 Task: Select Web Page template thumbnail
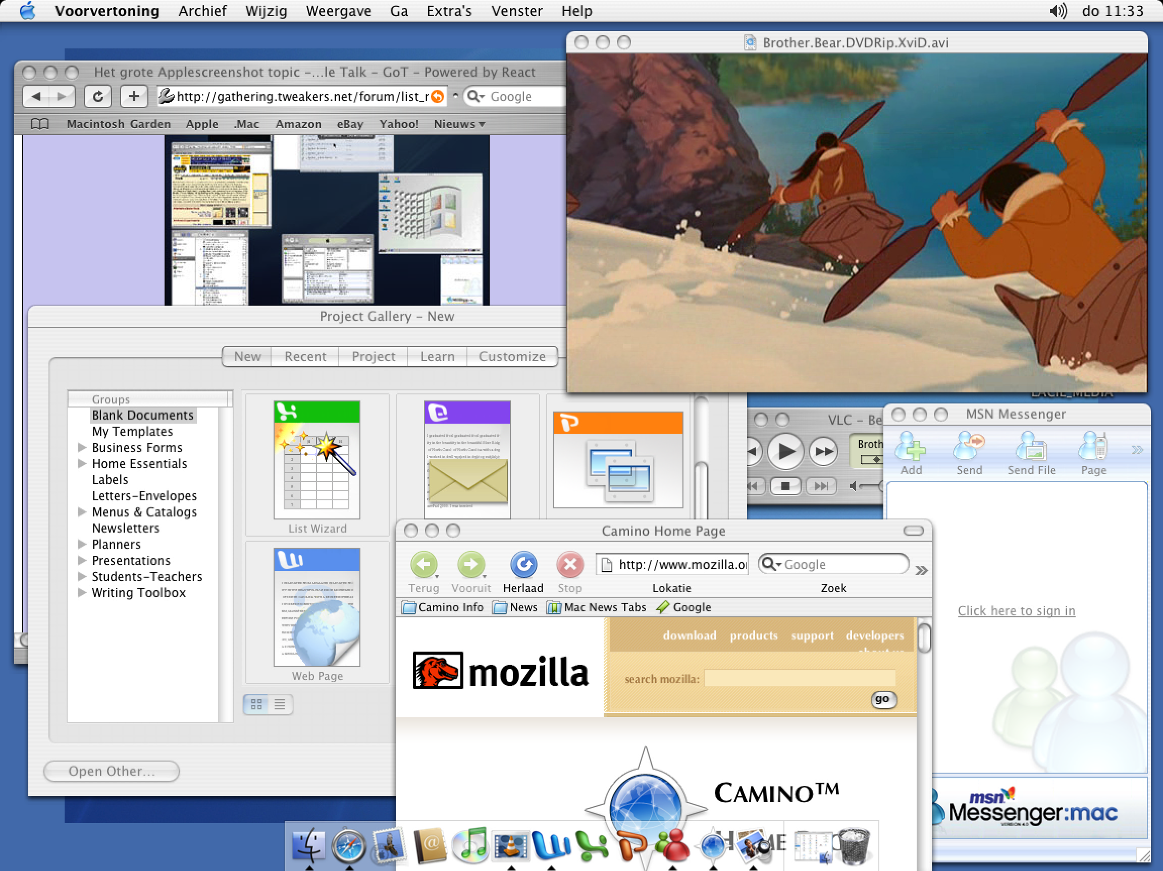point(317,614)
